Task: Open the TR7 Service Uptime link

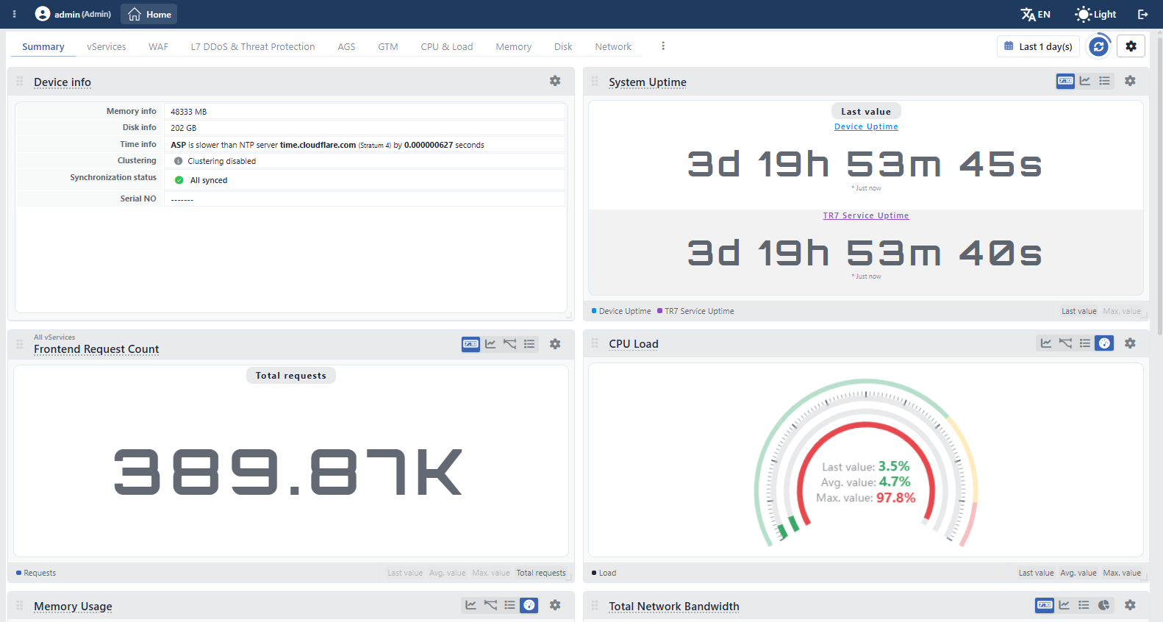Action: tap(866, 215)
